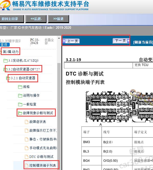Select the 控制模块端子列表 tree page
This screenshot has height=170, width=153.
pos(42,165)
